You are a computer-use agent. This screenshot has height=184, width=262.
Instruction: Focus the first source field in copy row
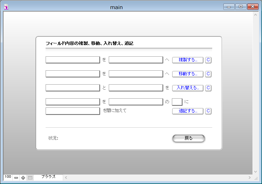(73, 60)
